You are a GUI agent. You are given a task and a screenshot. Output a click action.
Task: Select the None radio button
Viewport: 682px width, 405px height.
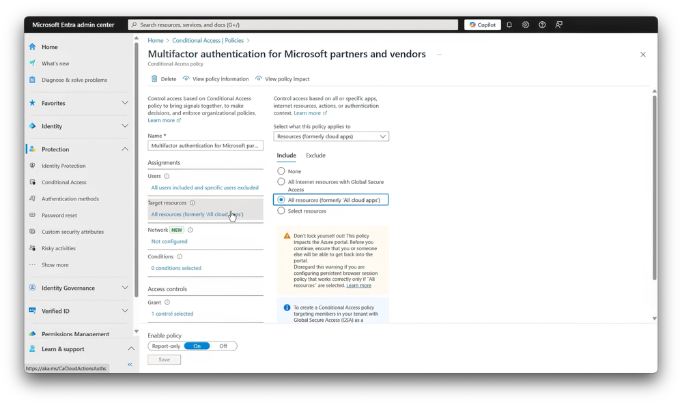pos(281,171)
